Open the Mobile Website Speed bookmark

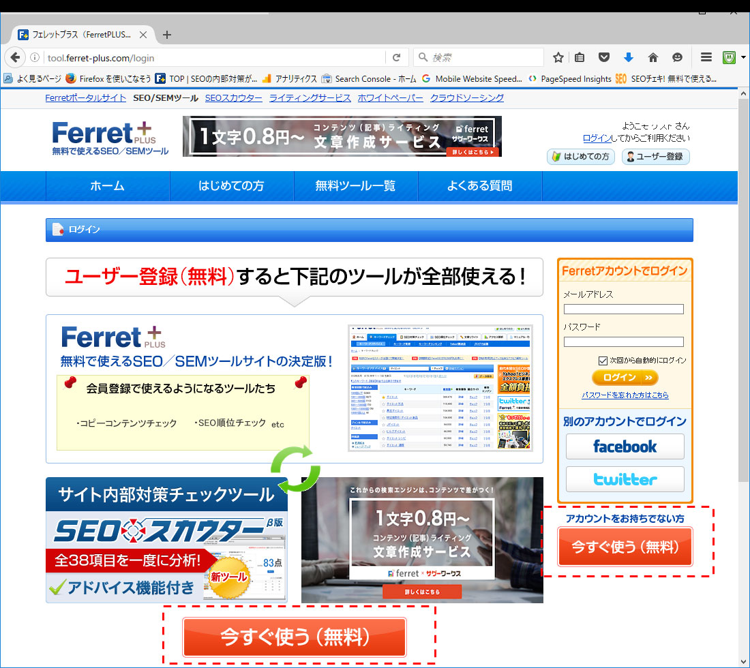tap(472, 79)
